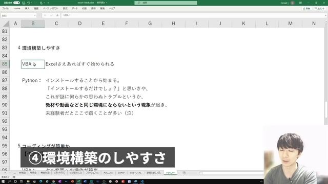Switch to the データ (Data) tab
This screenshot has height=184, width=328.
tap(75, 8)
